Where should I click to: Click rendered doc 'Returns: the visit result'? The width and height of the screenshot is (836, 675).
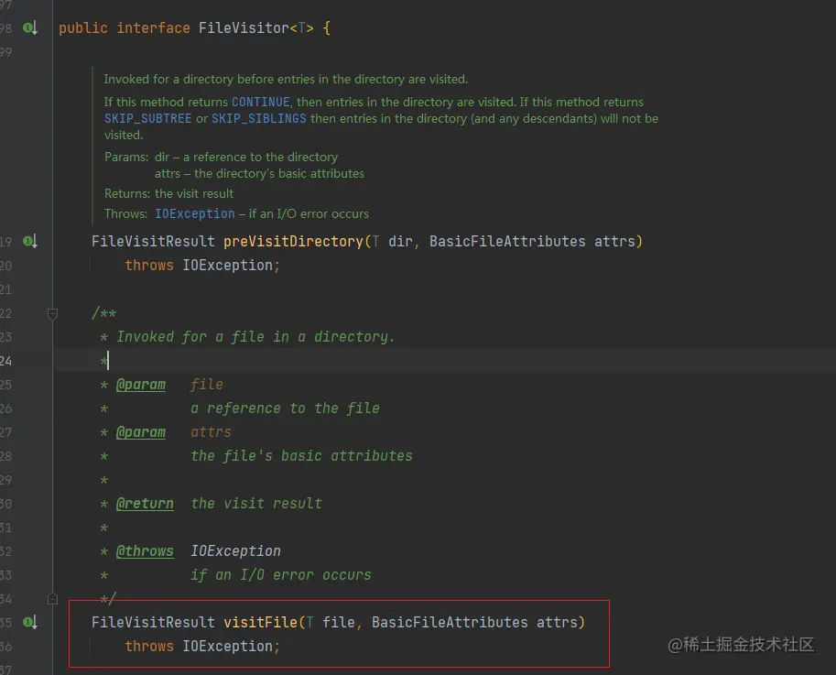[169, 193]
